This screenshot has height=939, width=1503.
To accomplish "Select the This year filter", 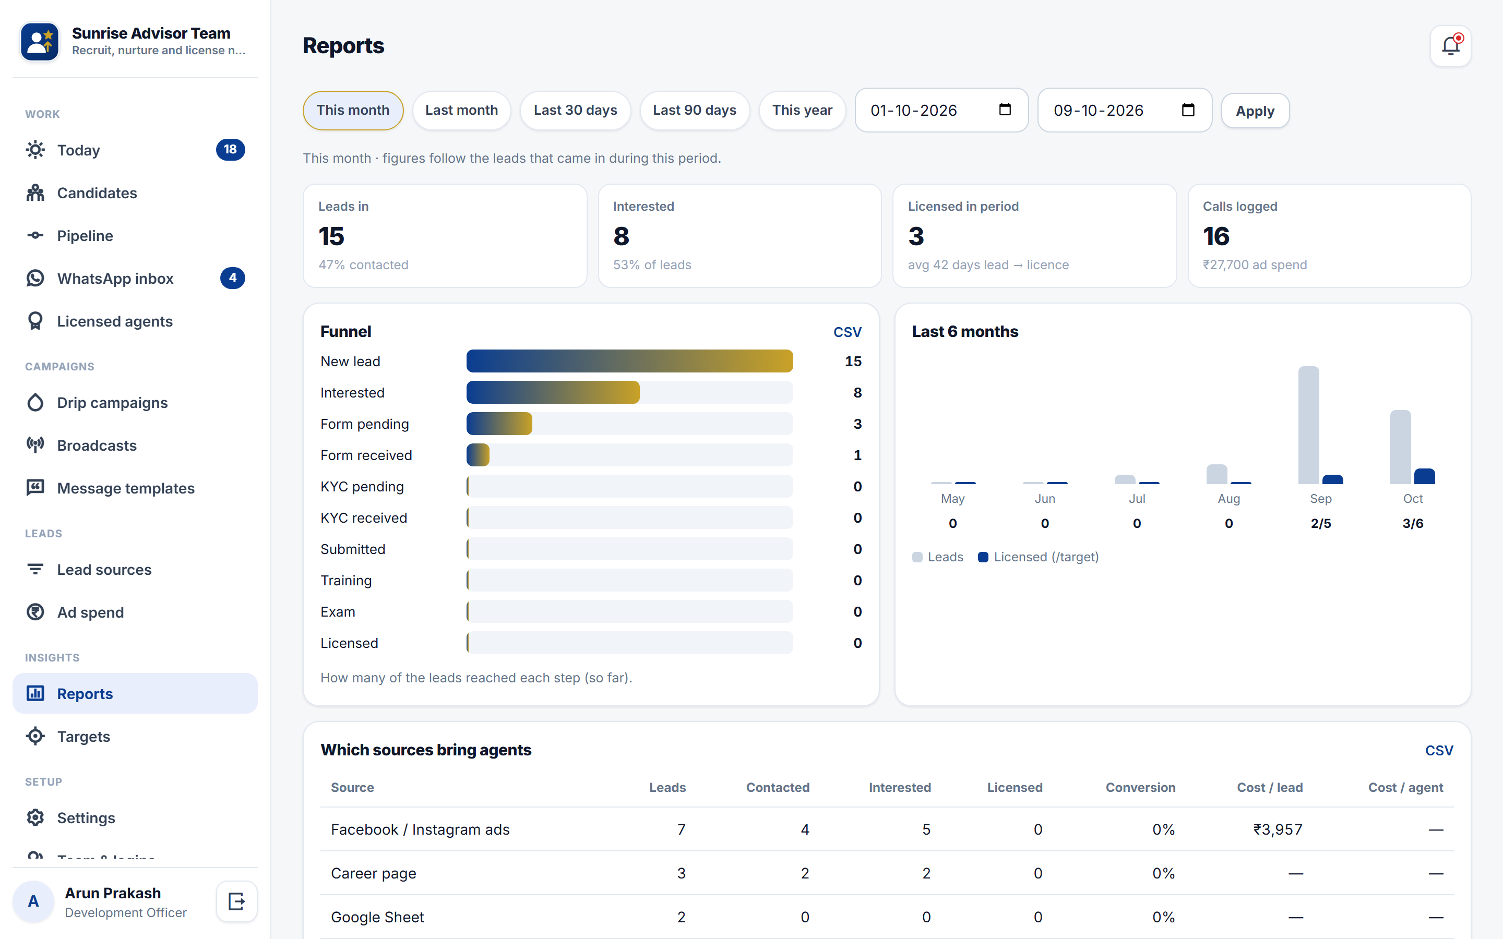I will (802, 111).
